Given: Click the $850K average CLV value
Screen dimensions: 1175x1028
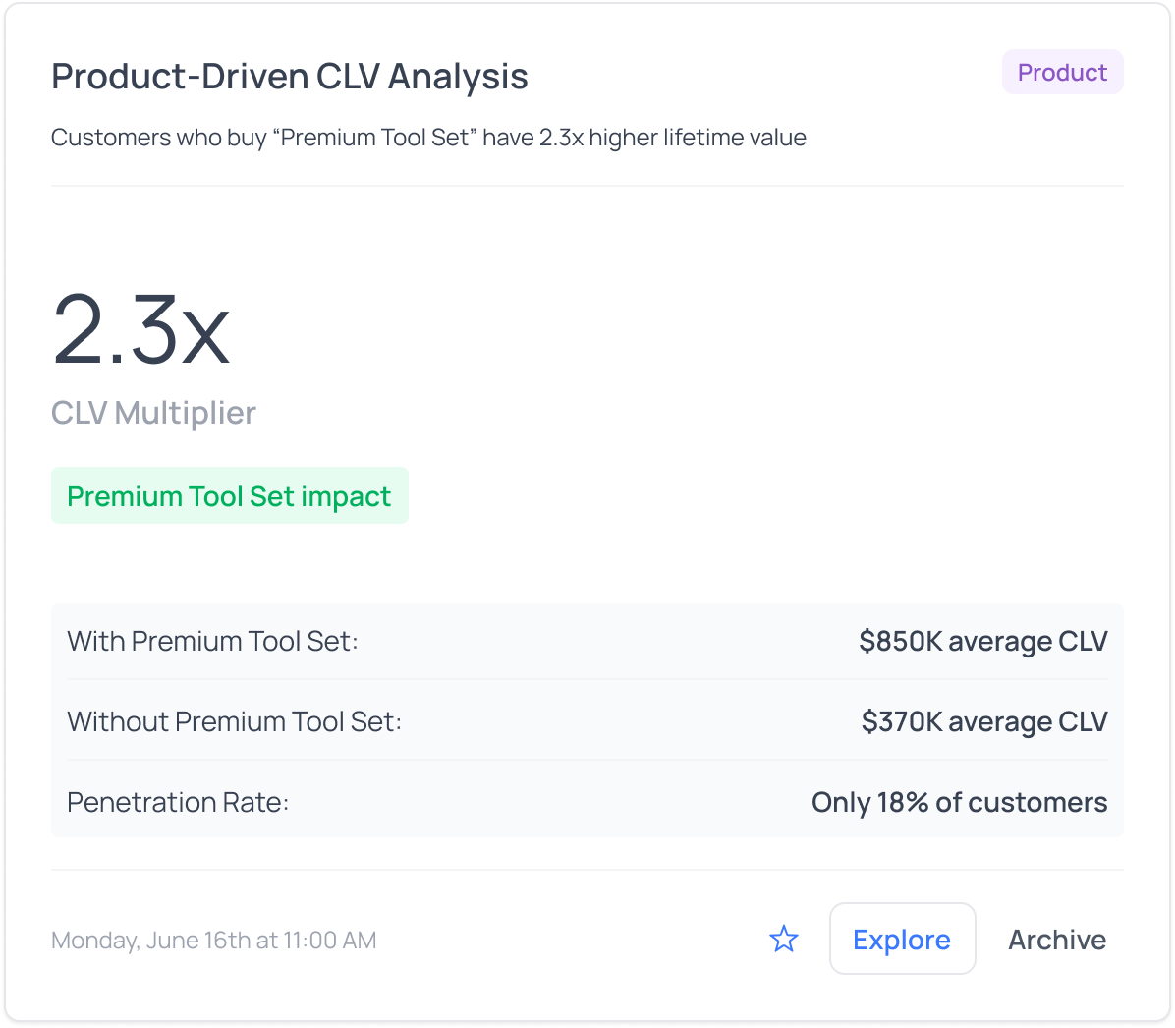Looking at the screenshot, I should click(x=982, y=641).
